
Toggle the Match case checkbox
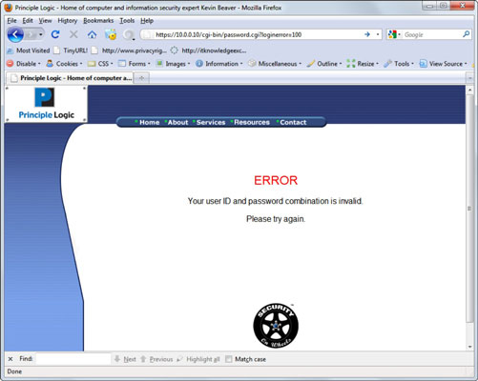coord(228,359)
